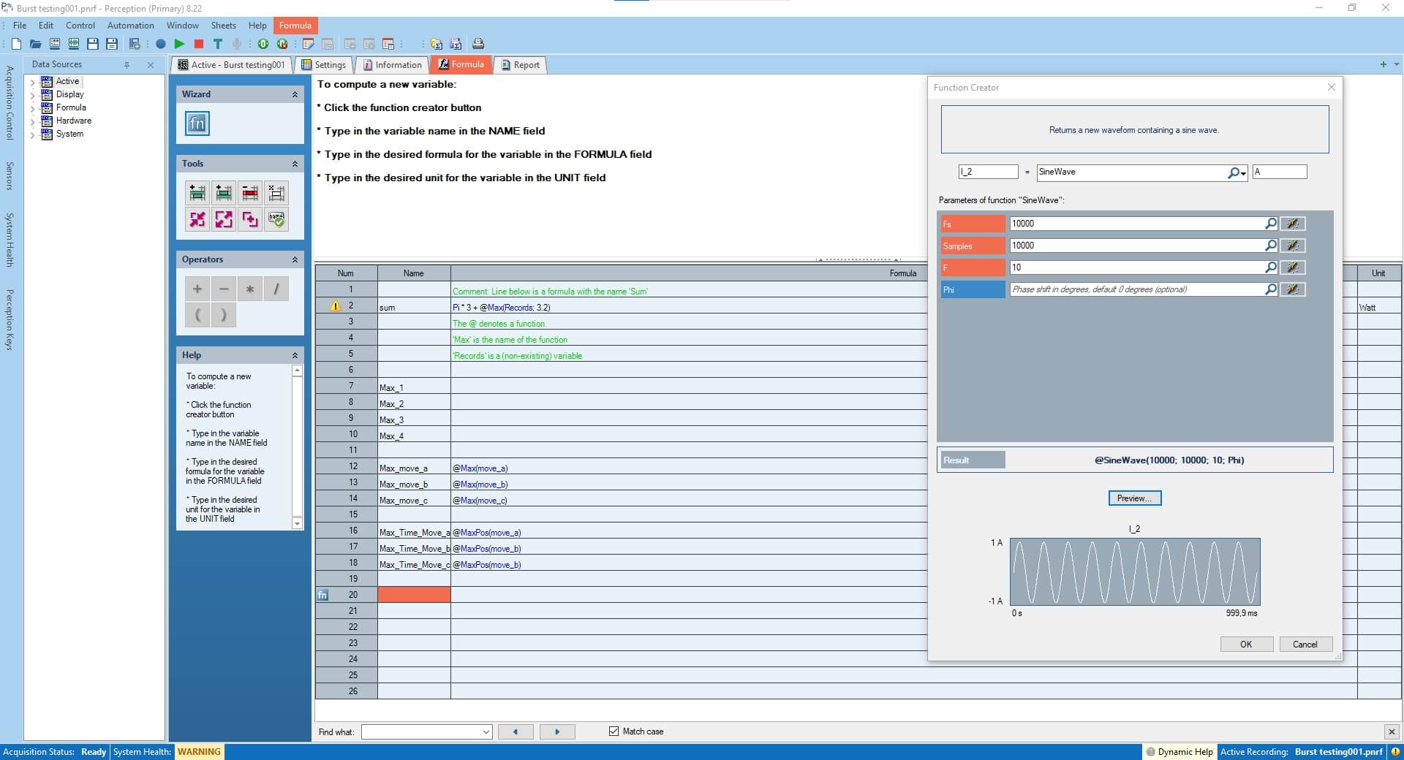Screen dimensions: 1404x760
Task: Click the wand icon beside Fs parameter
Action: [1293, 224]
